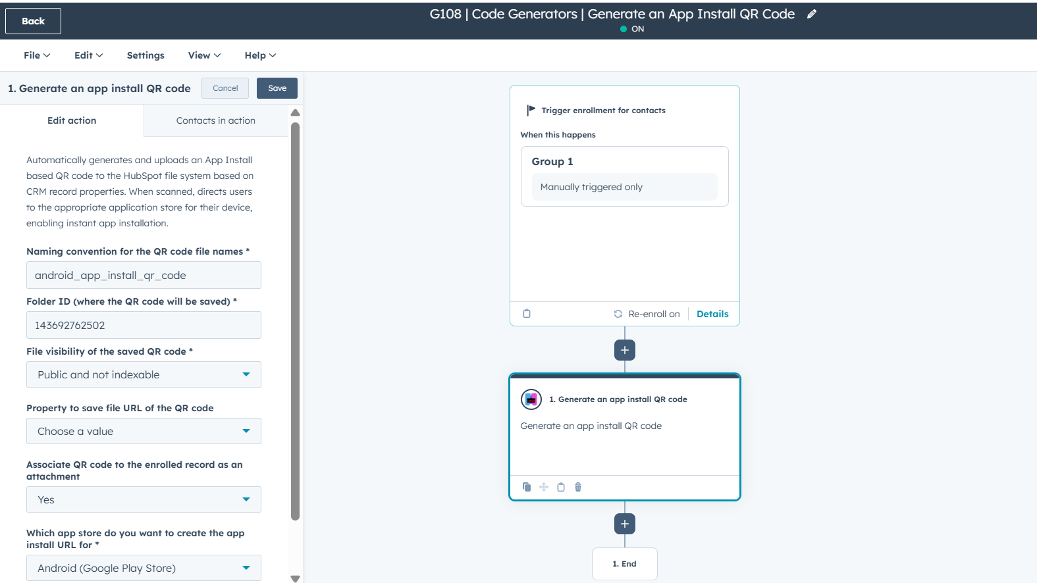Click the pencil icon to rename workflow
The image size is (1037, 583).
tap(812, 14)
